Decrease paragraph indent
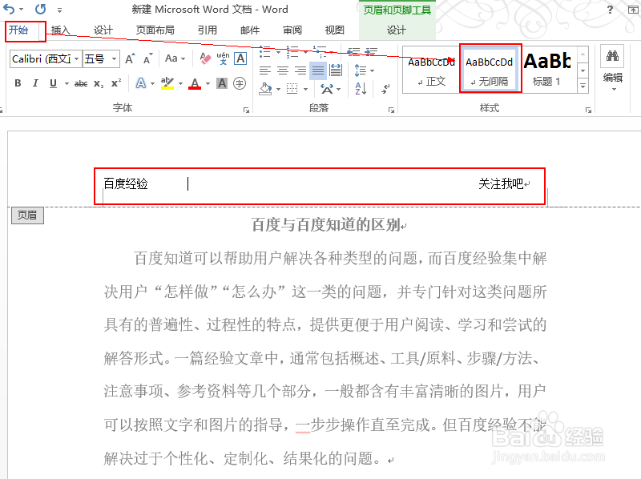This screenshot has height=479, width=641. (353, 52)
